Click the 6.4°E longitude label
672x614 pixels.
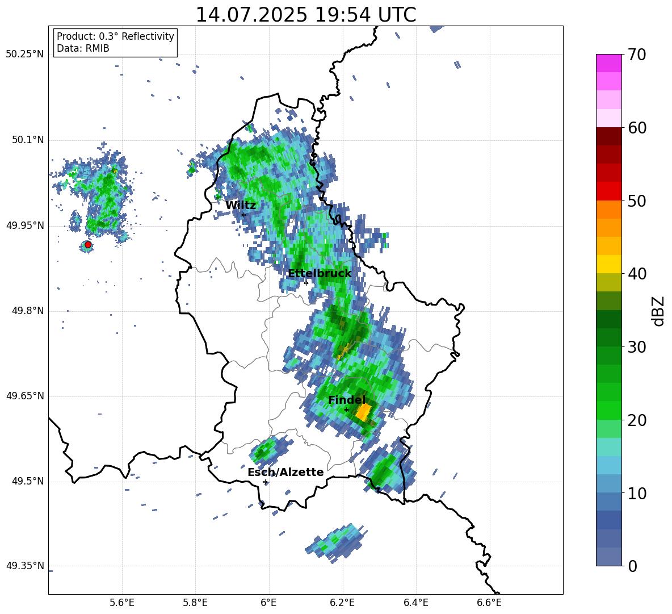[x=415, y=603]
